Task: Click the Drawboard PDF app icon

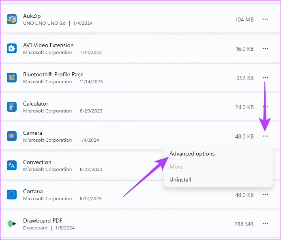Action: [x=12, y=224]
